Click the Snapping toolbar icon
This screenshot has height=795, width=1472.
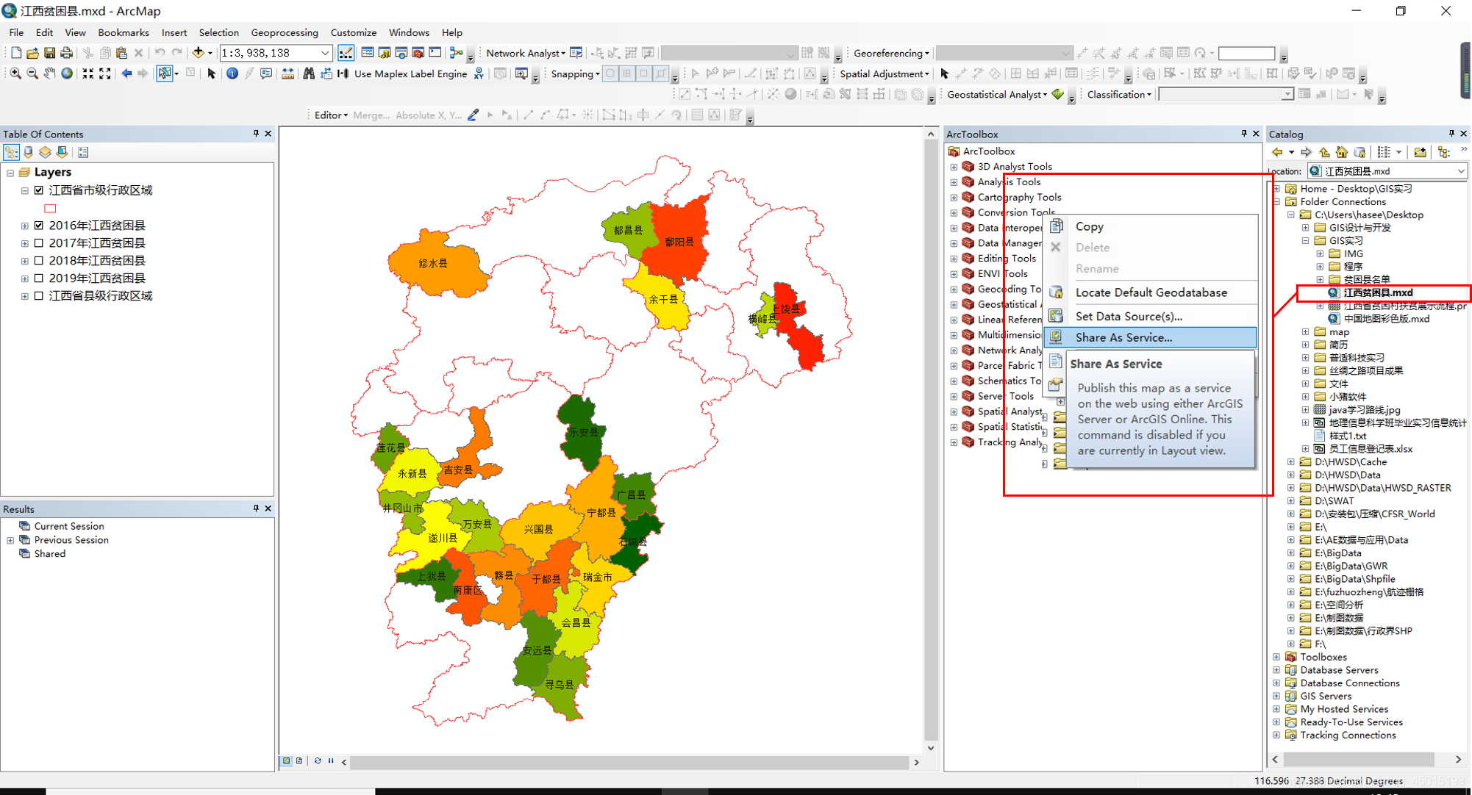click(x=573, y=74)
